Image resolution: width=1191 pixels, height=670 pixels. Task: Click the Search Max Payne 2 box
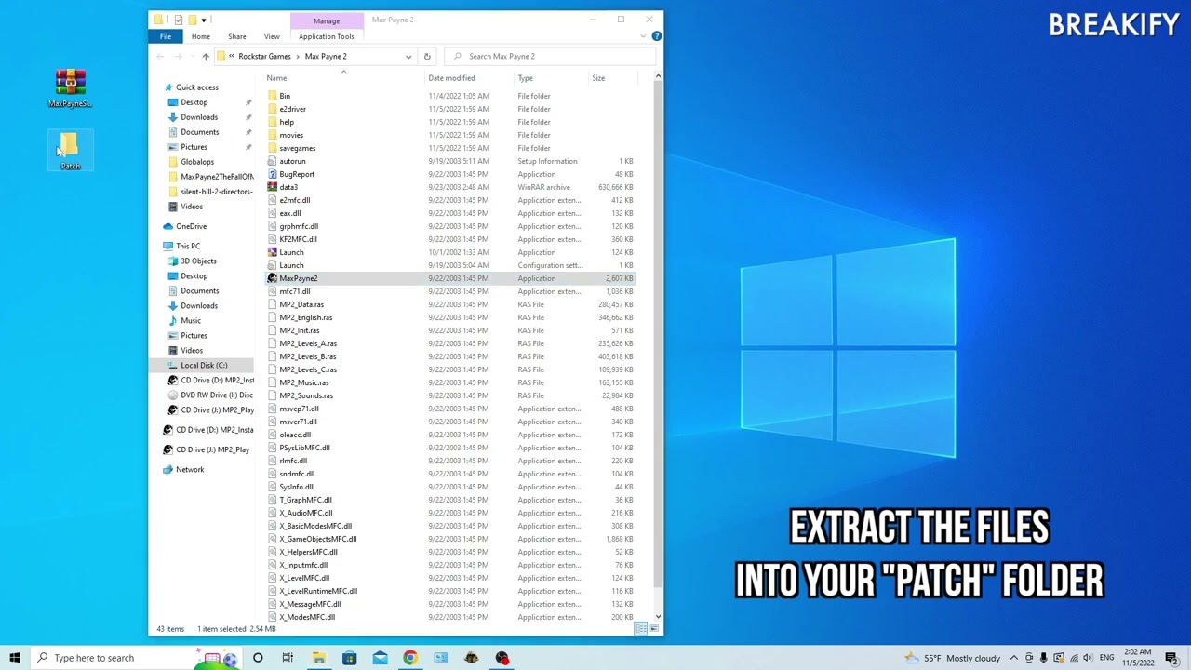point(552,57)
